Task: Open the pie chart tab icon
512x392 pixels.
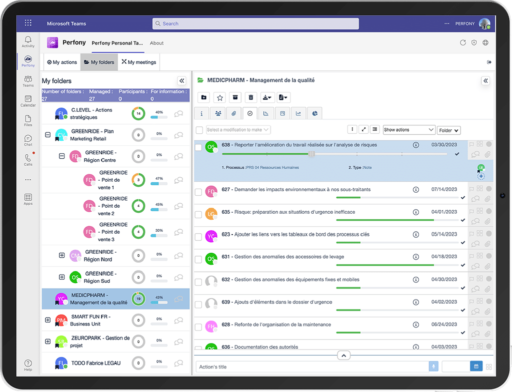Action: [314, 114]
